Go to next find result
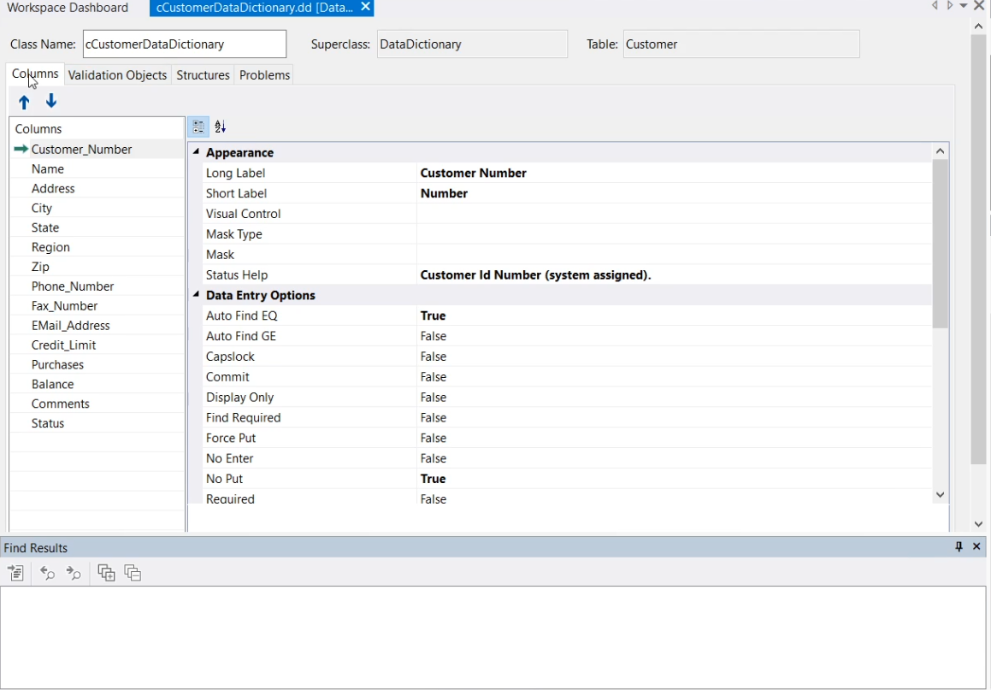 click(74, 574)
